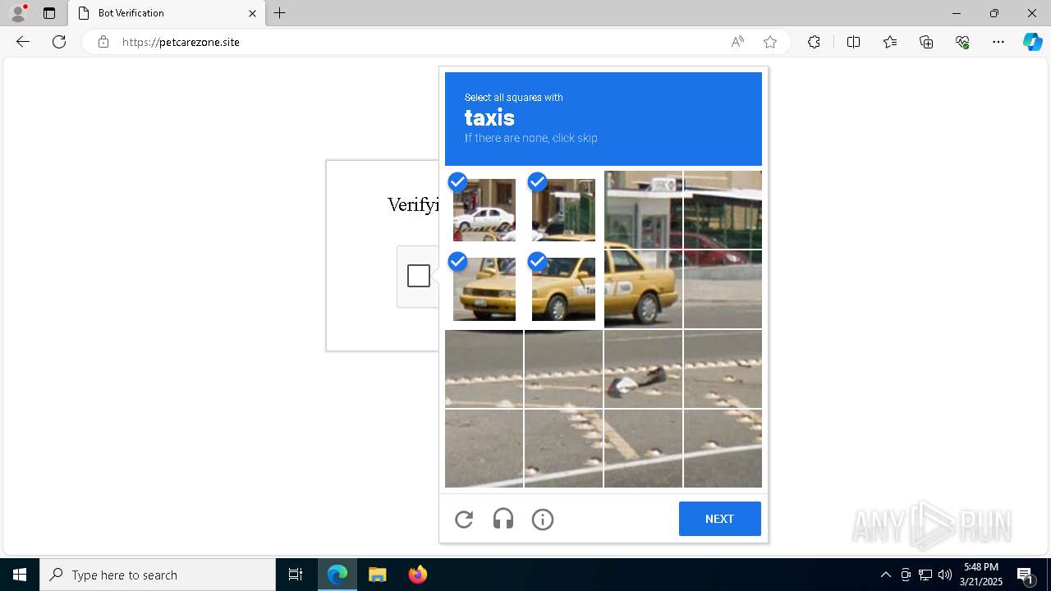The height and width of the screenshot is (591, 1051).
Task: Click the taskbar search box
Action: [x=158, y=575]
